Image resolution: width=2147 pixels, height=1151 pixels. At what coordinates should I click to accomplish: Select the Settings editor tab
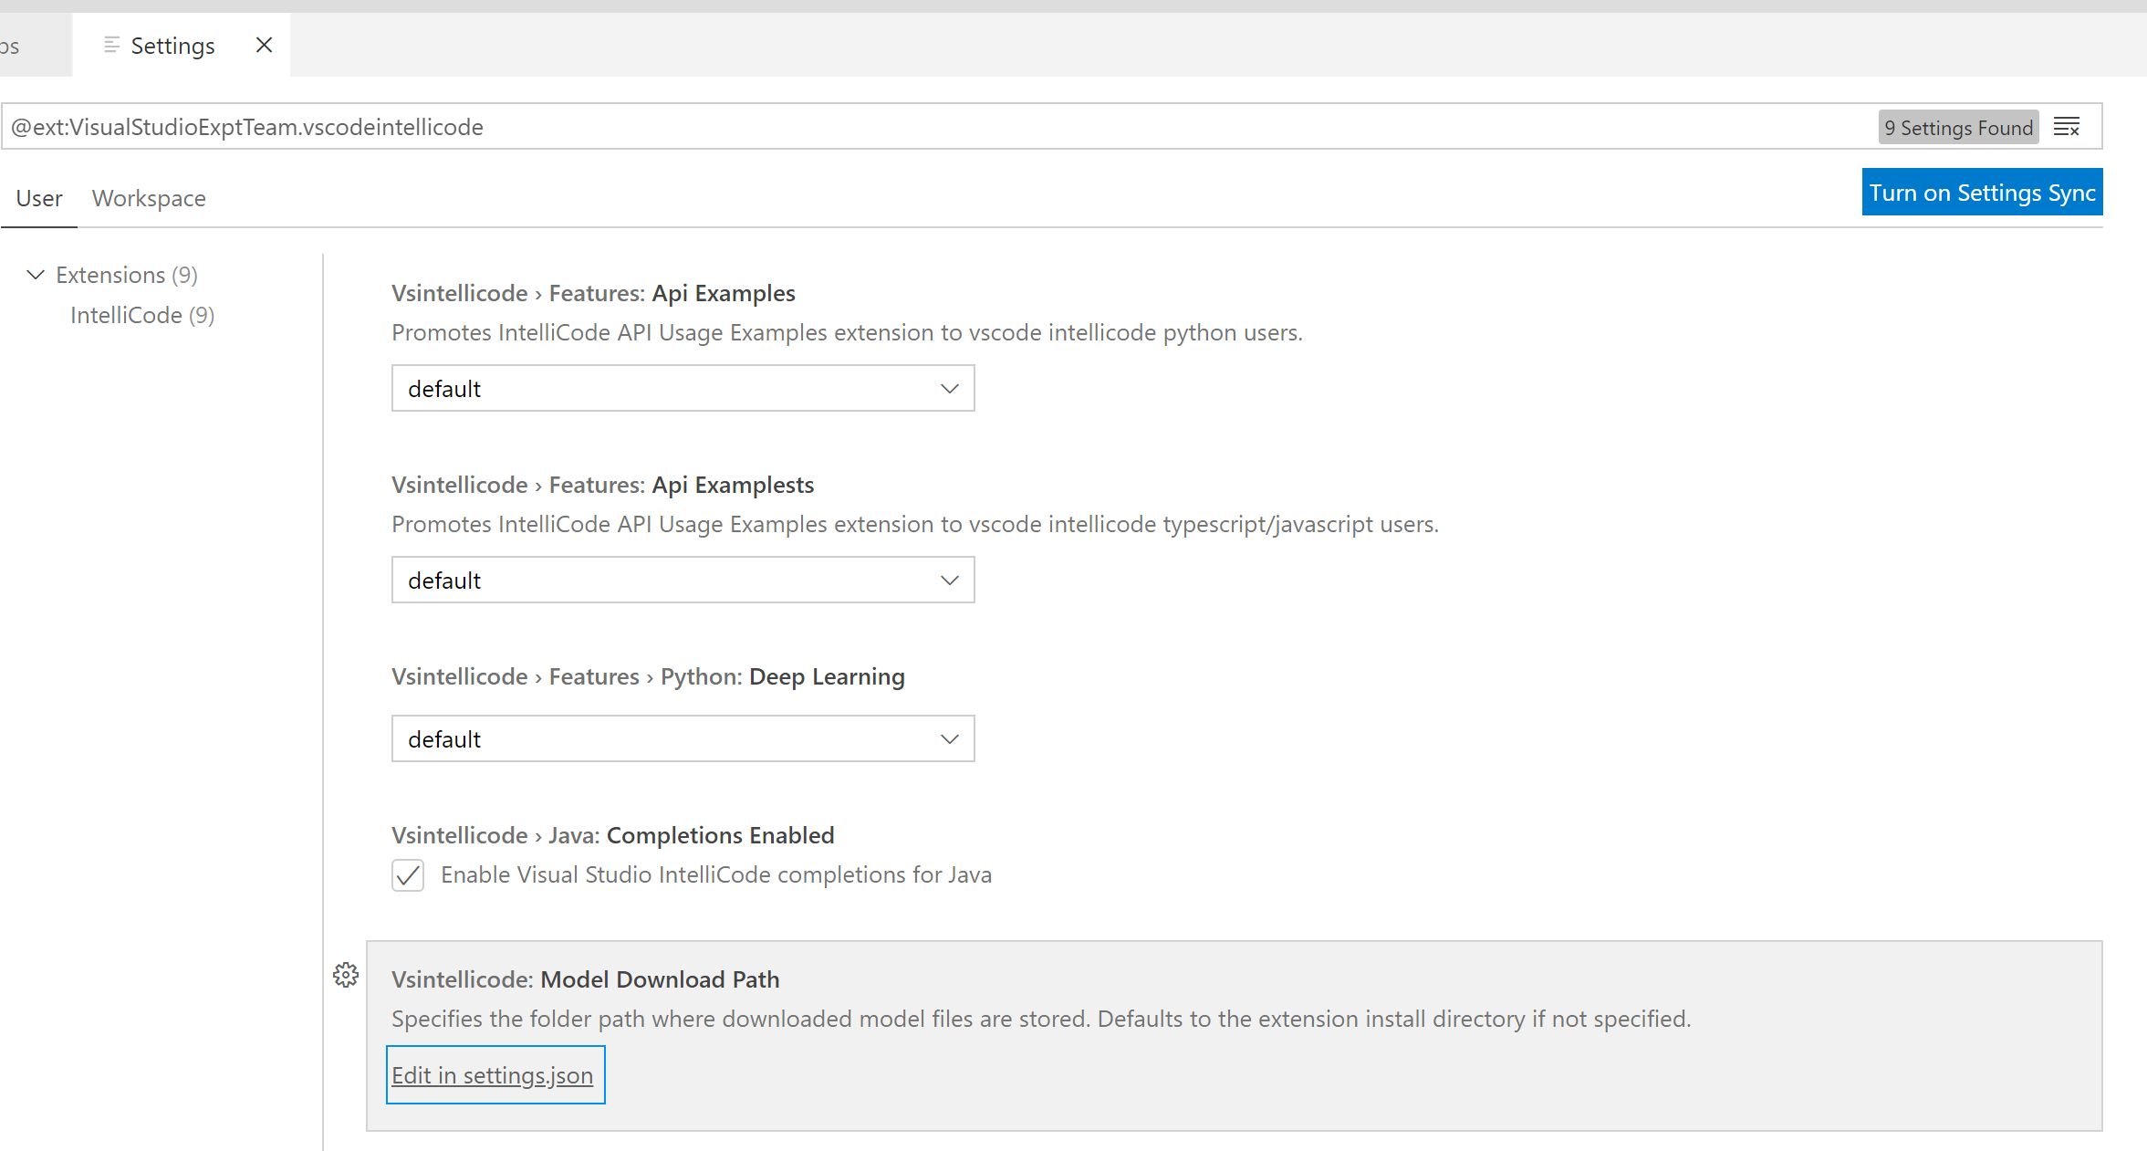[172, 46]
